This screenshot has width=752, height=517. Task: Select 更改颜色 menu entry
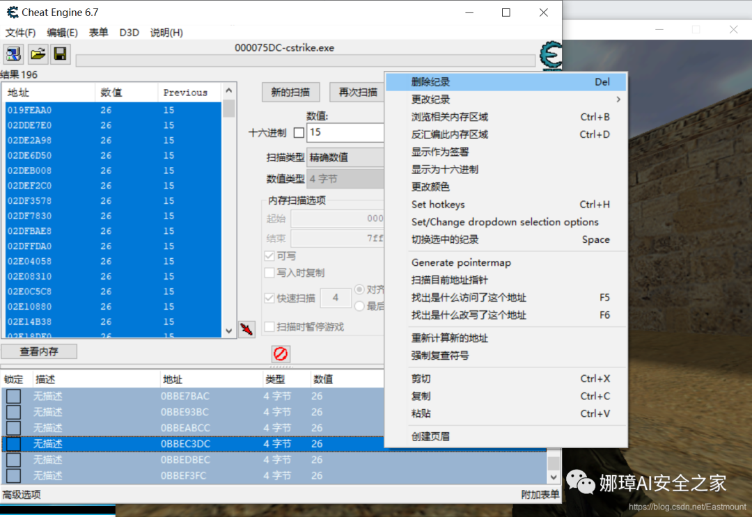pyautogui.click(x=506, y=187)
